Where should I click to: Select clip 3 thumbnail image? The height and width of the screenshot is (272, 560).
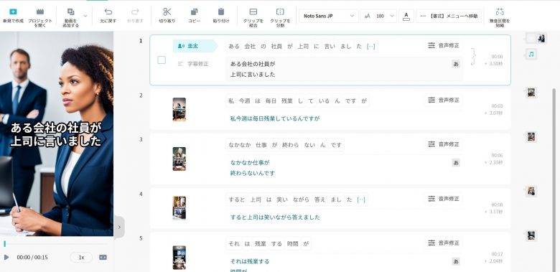click(x=179, y=159)
